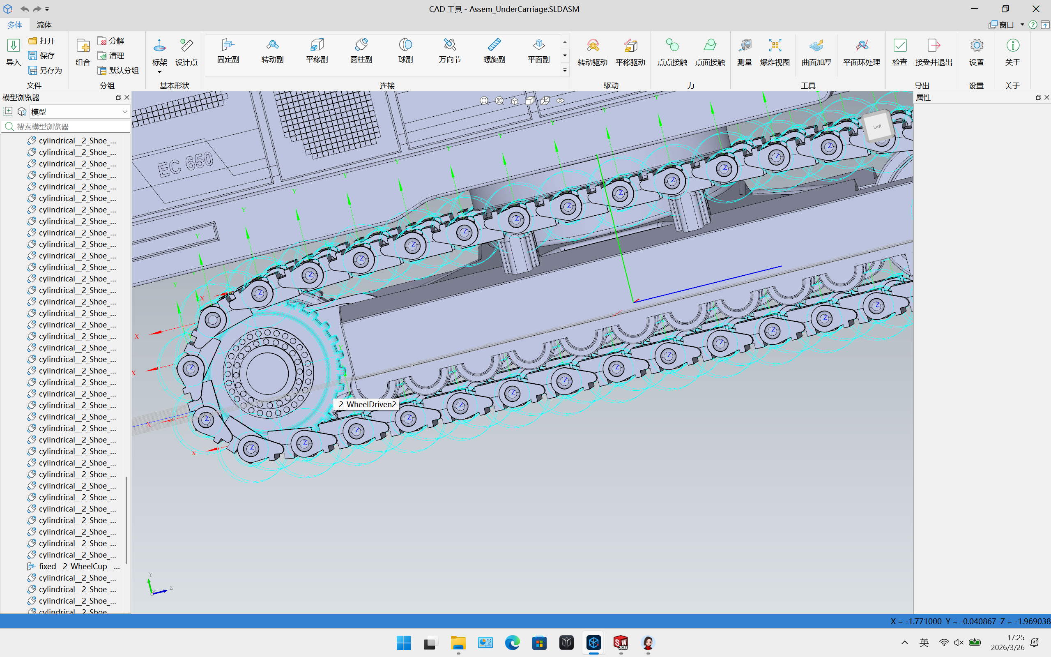
Task: Expand the joint gallery list
Action: tap(565, 70)
